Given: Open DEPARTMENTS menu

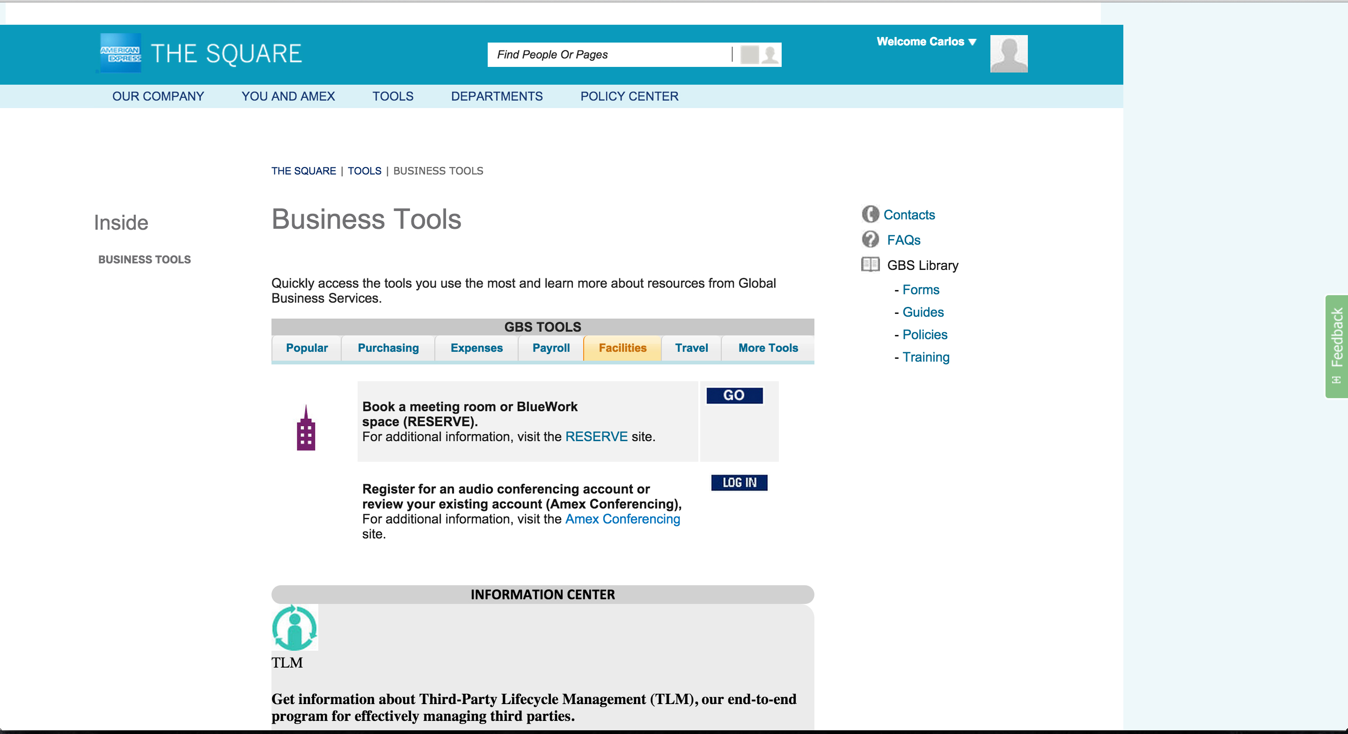Looking at the screenshot, I should [497, 96].
